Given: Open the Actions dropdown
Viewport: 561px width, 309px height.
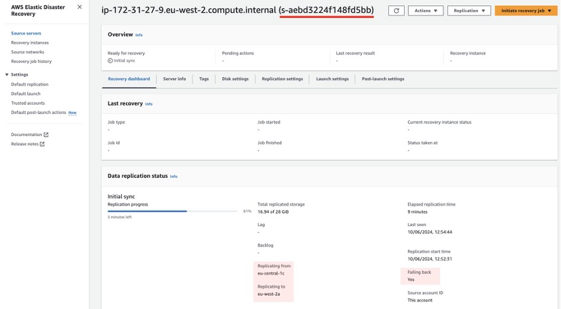Looking at the screenshot, I should (x=425, y=11).
